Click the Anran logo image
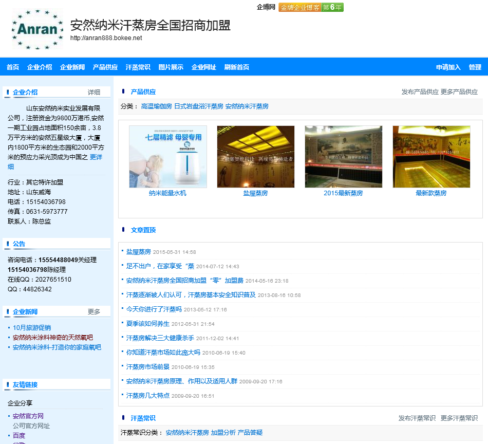The height and width of the screenshot is (444, 488). [37, 29]
